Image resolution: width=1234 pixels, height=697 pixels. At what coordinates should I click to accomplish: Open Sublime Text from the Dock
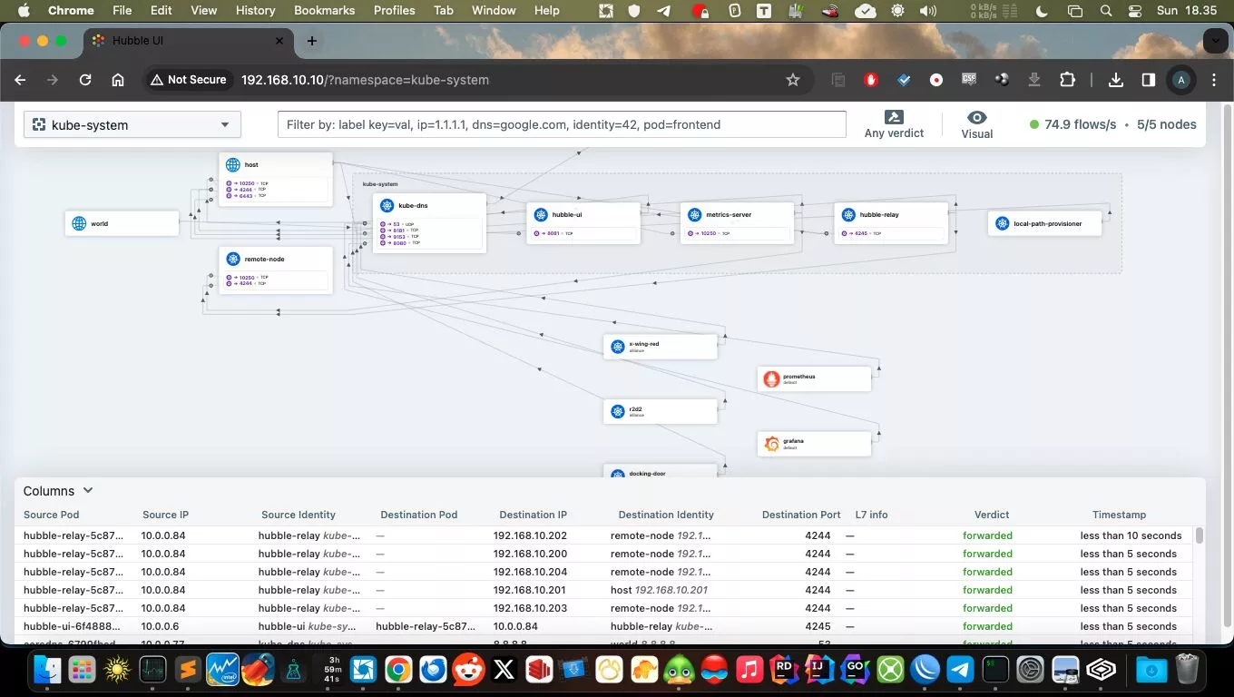click(188, 671)
